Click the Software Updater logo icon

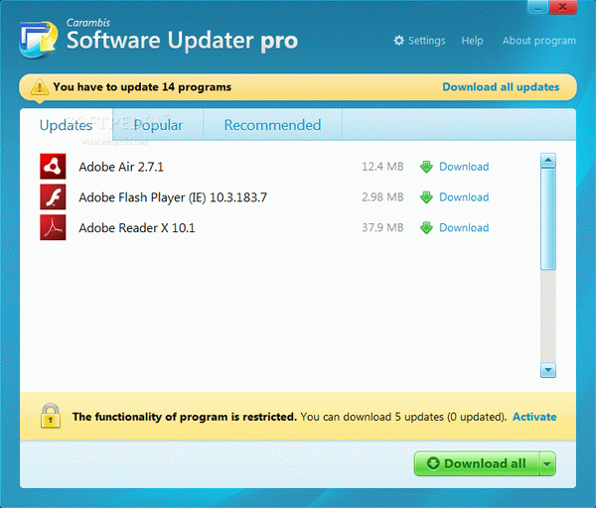point(39,40)
